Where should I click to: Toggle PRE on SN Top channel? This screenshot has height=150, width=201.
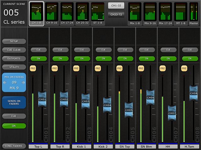click(119, 68)
